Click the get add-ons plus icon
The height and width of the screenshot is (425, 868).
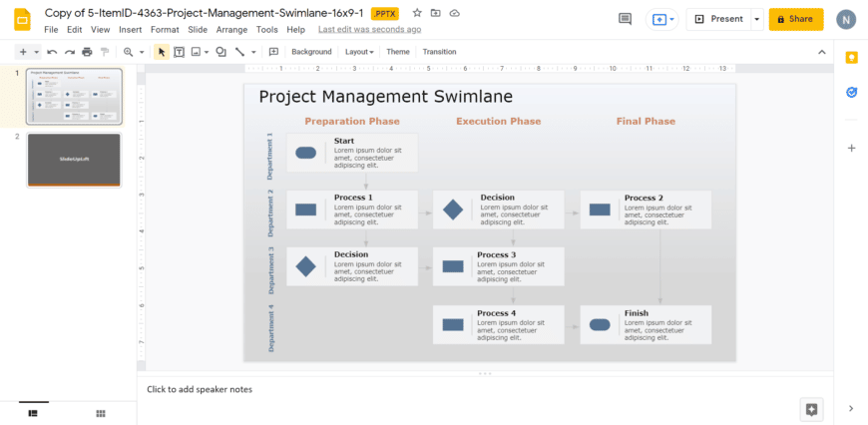[x=851, y=148]
